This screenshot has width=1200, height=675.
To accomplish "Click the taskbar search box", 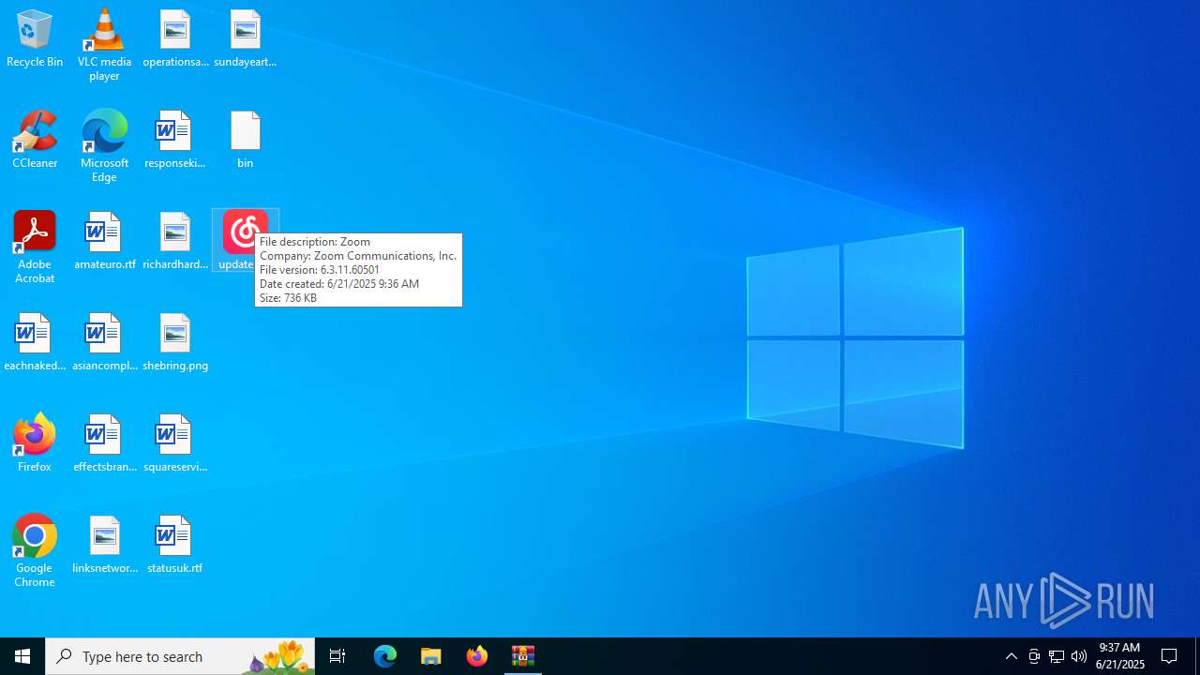I will (180, 656).
